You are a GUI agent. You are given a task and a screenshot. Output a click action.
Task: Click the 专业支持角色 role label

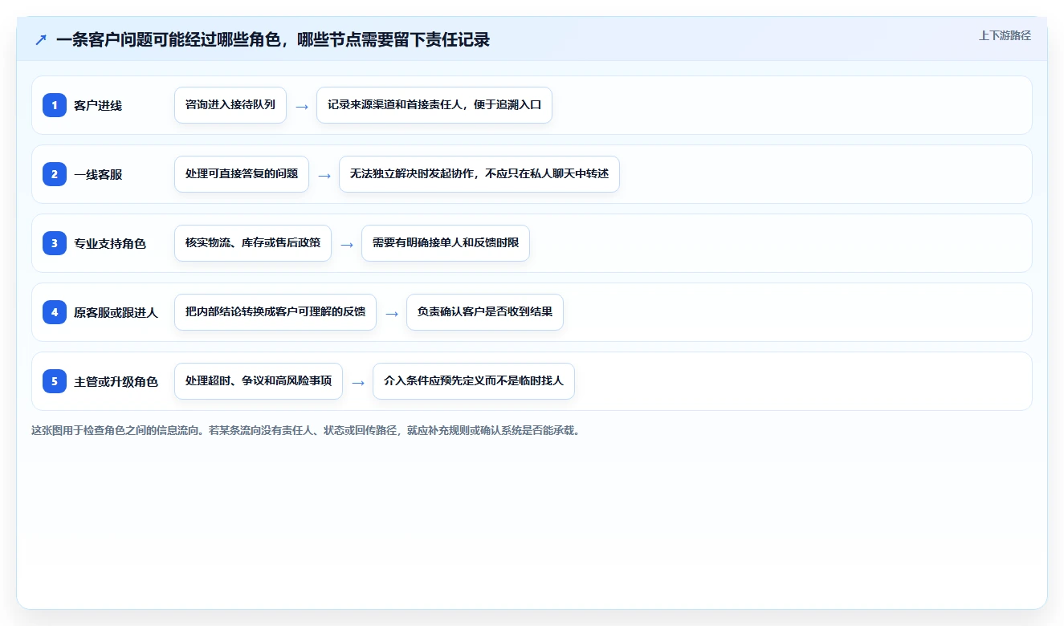click(110, 243)
